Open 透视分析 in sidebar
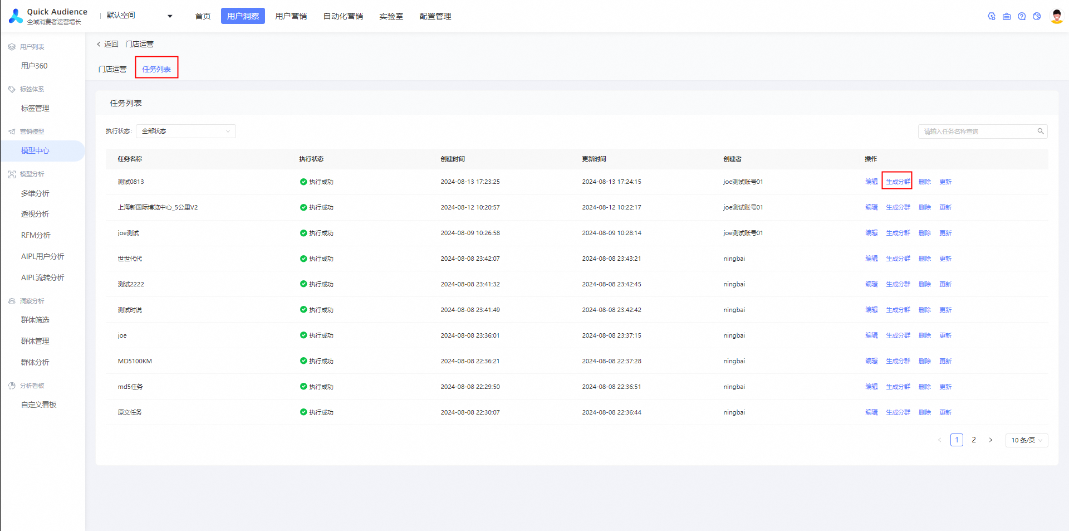1069x531 pixels. pos(35,214)
